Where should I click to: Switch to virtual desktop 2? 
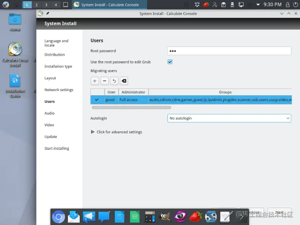click(x=37, y=4)
